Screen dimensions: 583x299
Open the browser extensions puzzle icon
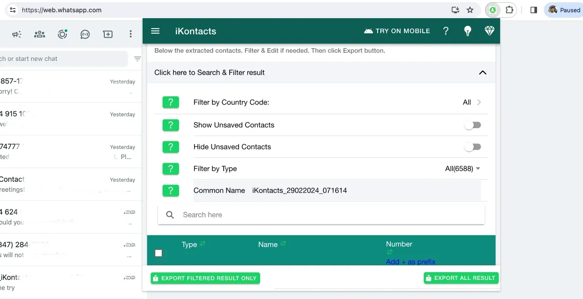(509, 10)
